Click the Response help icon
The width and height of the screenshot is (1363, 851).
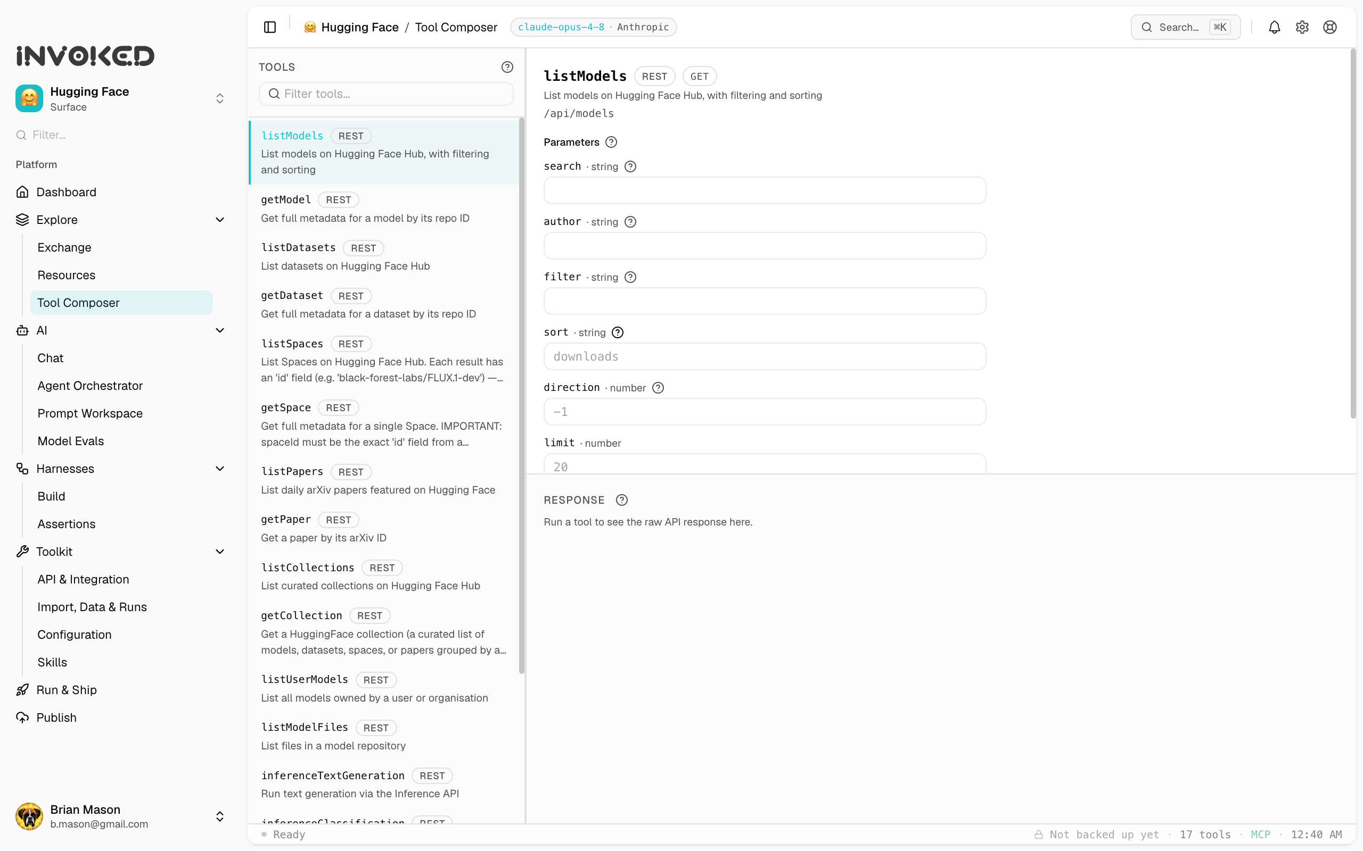point(621,500)
